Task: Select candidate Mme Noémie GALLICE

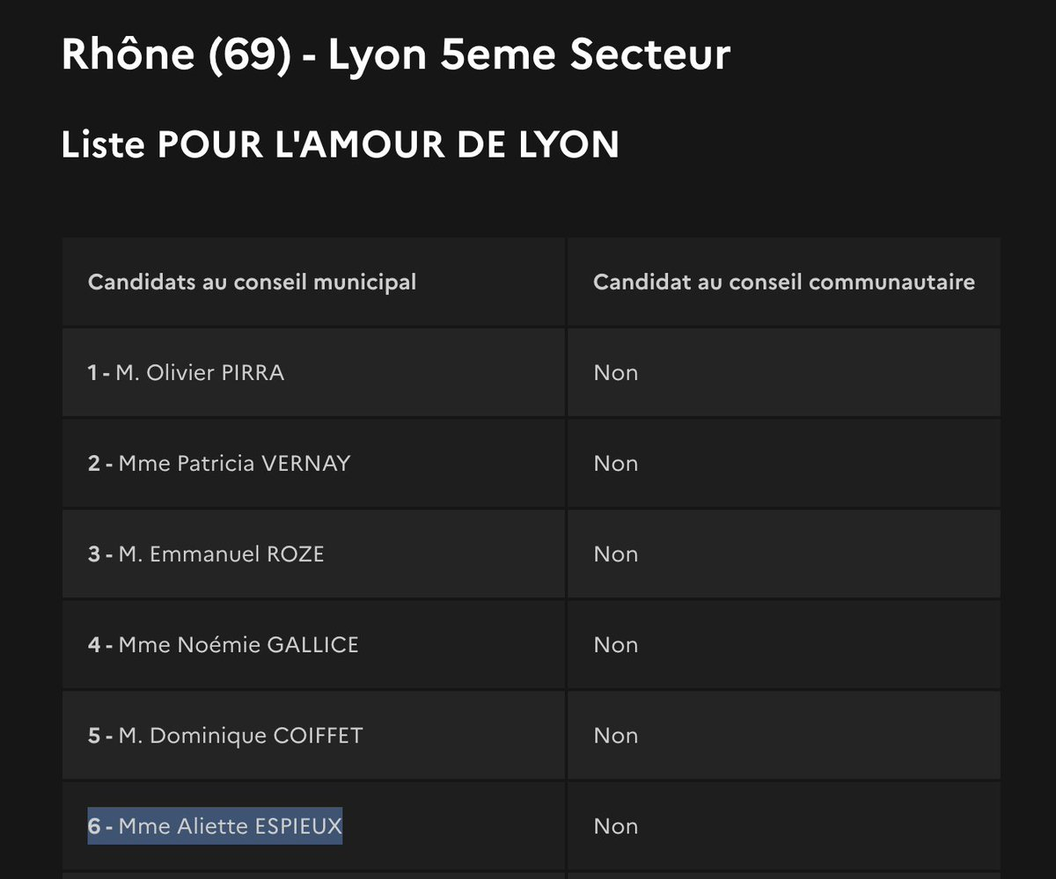Action: [238, 645]
